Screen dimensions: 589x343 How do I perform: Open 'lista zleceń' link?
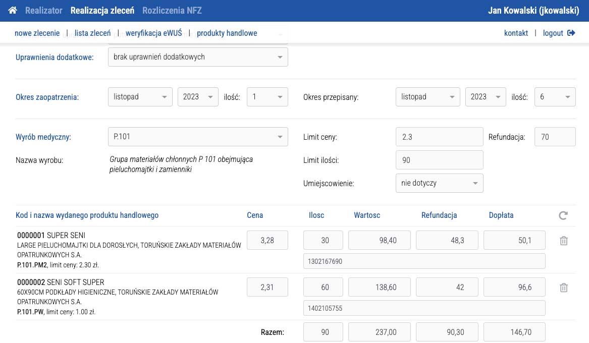pyautogui.click(x=92, y=33)
